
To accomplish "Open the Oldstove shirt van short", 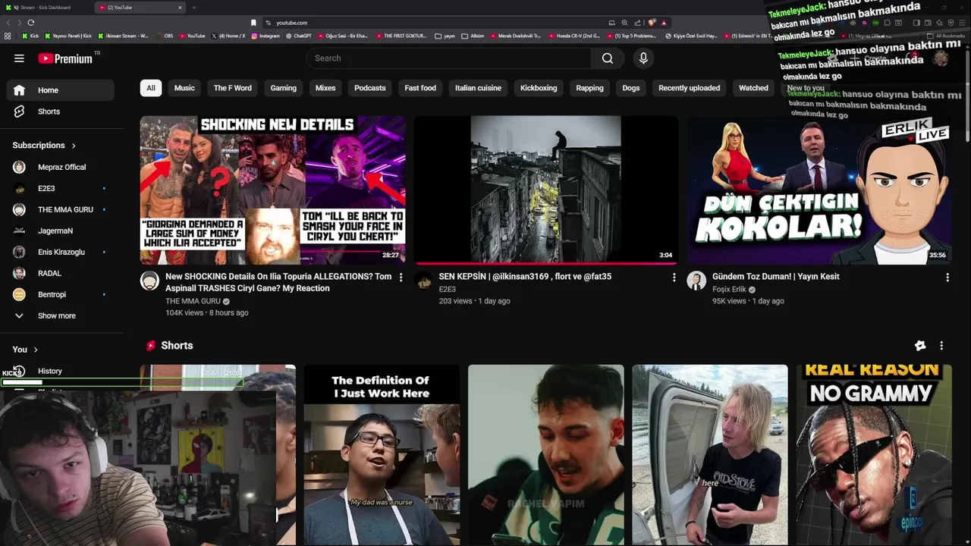I will click(710, 455).
